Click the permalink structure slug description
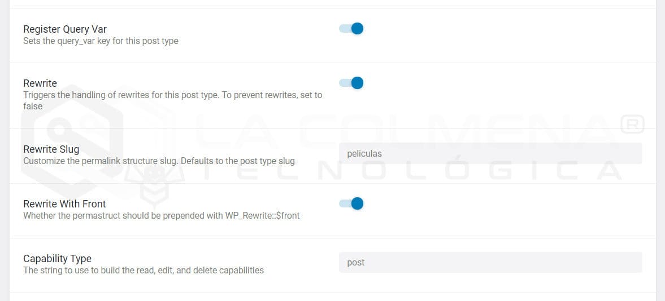Image resolution: width=665 pixels, height=301 pixels. (x=159, y=161)
